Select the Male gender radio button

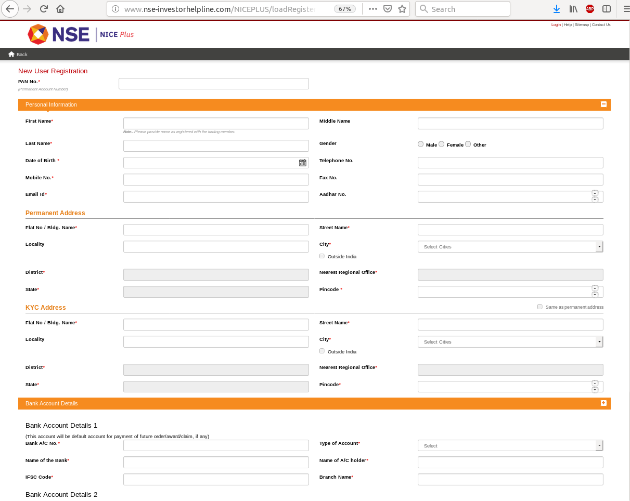click(421, 144)
